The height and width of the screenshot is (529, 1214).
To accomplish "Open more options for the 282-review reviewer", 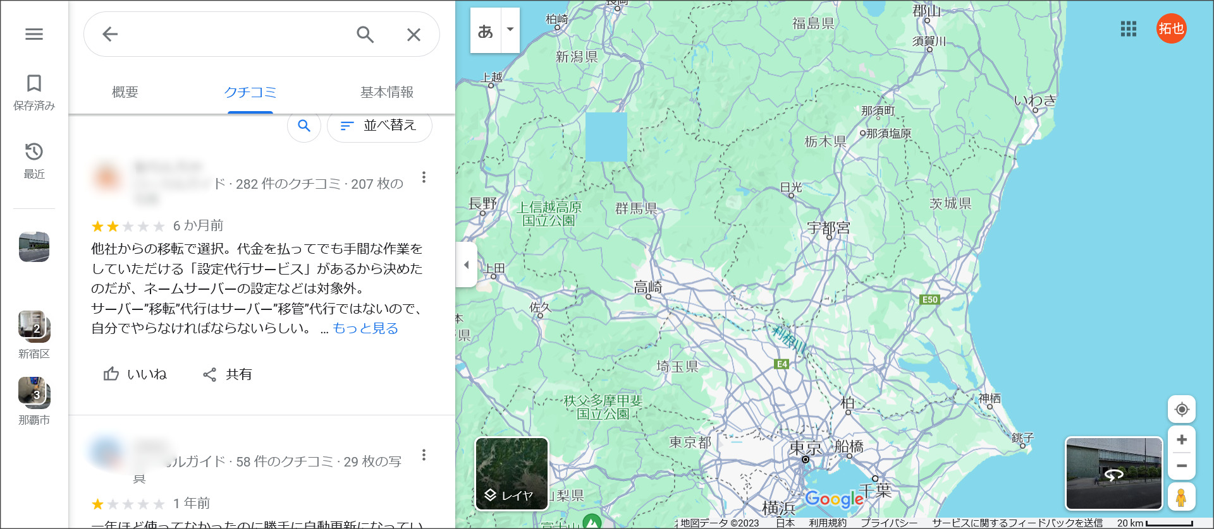I will (424, 177).
